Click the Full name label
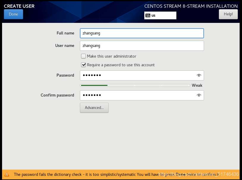 point(65,33)
